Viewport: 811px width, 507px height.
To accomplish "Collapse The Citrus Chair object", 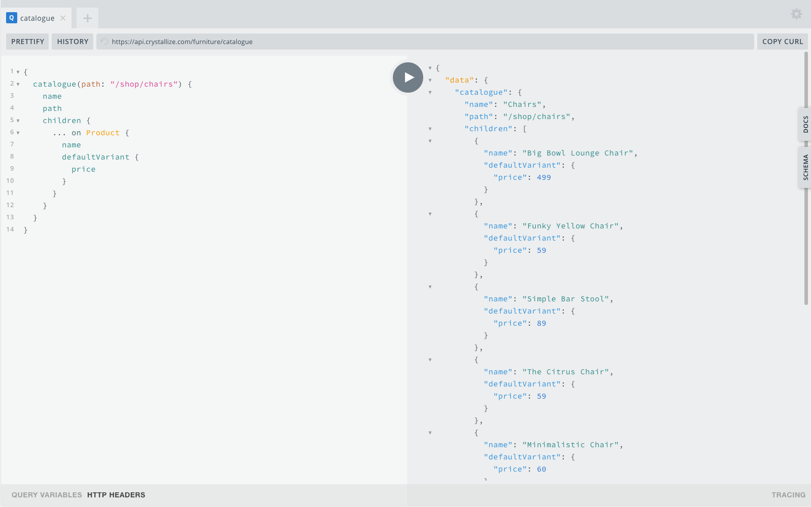I will pos(430,360).
